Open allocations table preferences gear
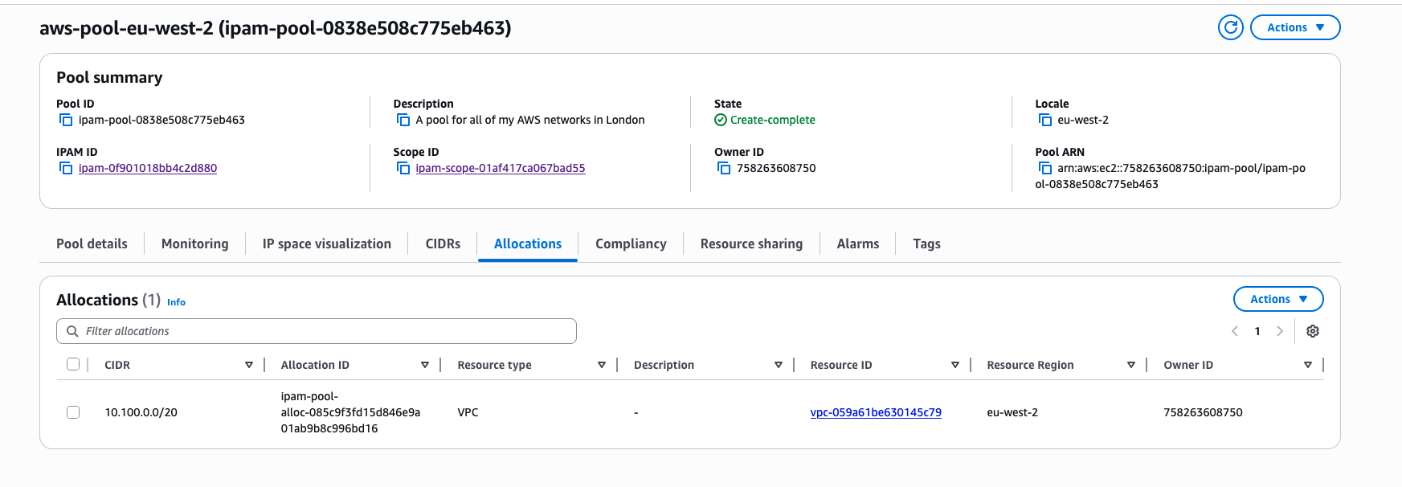 click(1313, 331)
